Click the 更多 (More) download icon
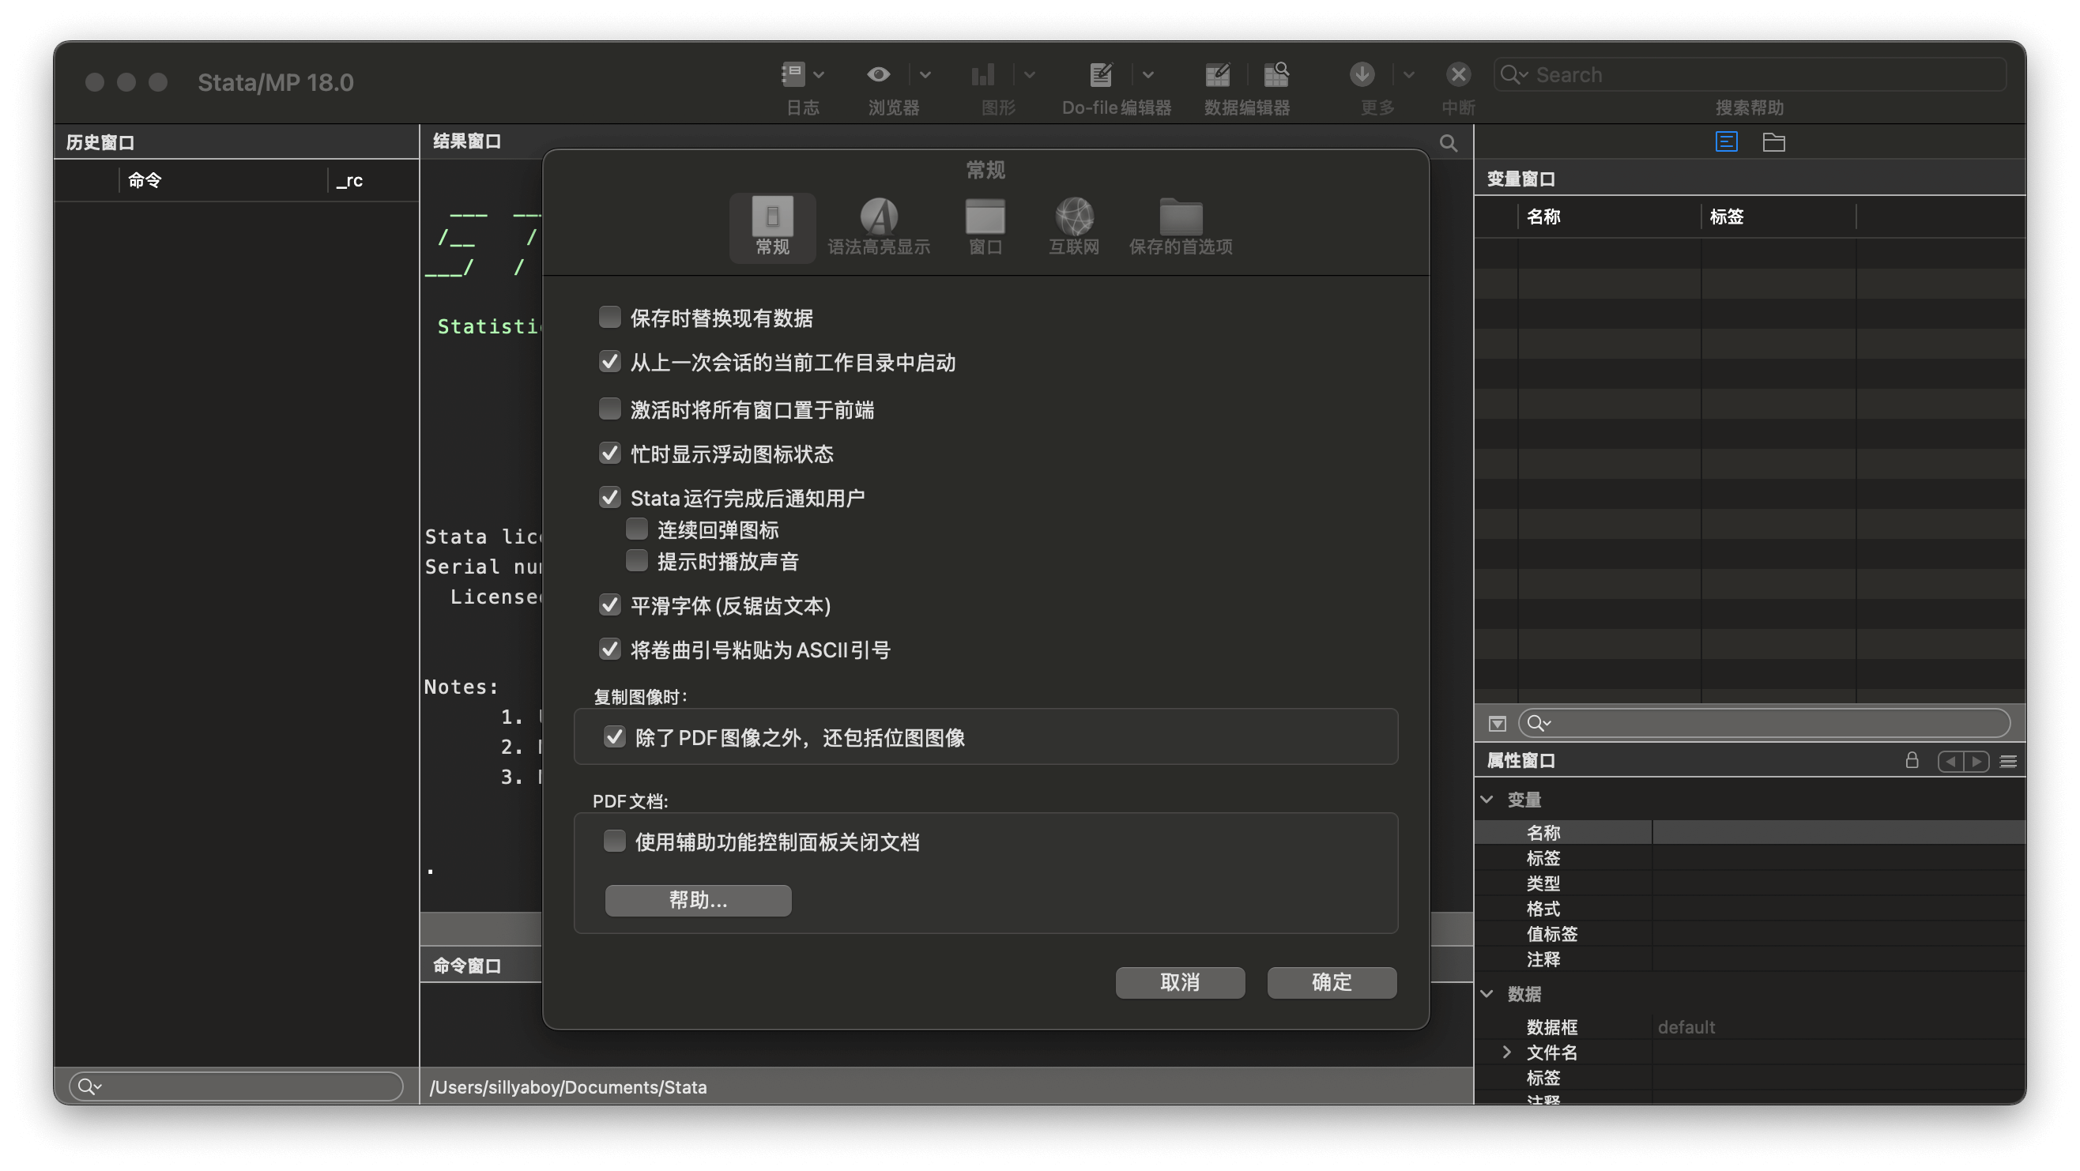This screenshot has height=1171, width=2080. 1362,74
